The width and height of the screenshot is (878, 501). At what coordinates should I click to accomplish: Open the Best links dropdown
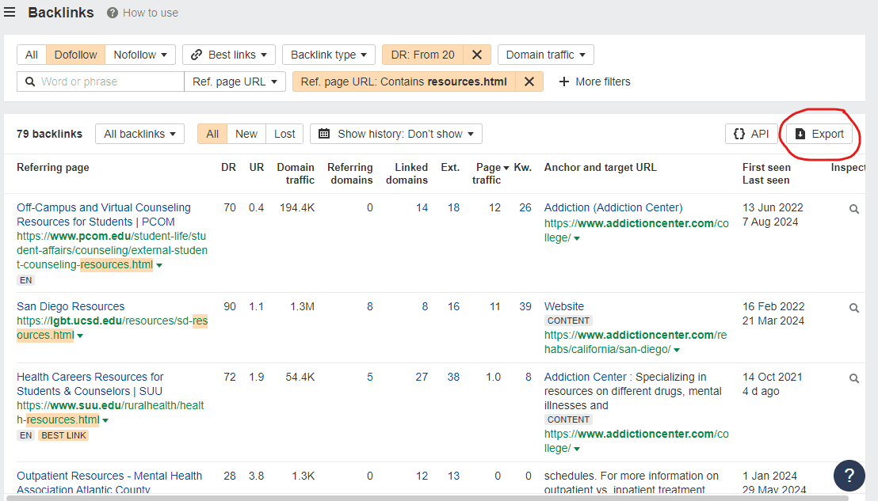pyautogui.click(x=228, y=55)
